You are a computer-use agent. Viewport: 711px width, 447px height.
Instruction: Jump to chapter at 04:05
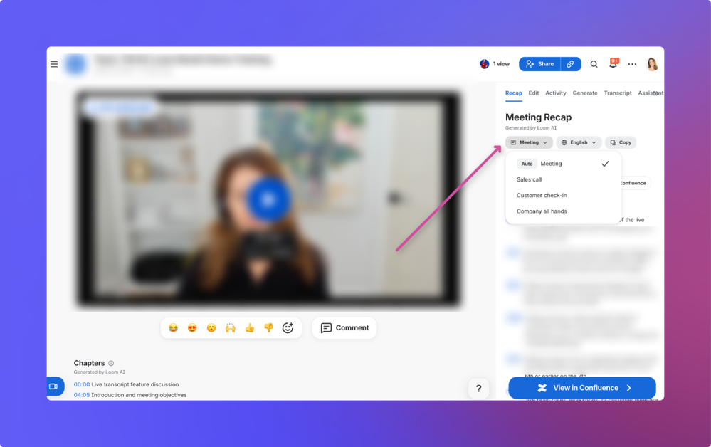pyautogui.click(x=82, y=395)
